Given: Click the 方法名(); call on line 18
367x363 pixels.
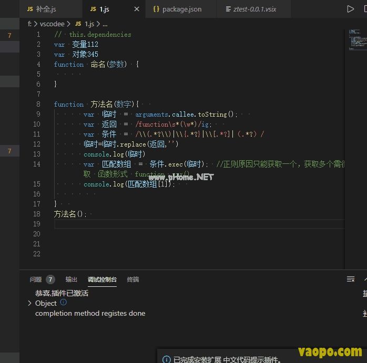Looking at the screenshot, I should coord(70,214).
